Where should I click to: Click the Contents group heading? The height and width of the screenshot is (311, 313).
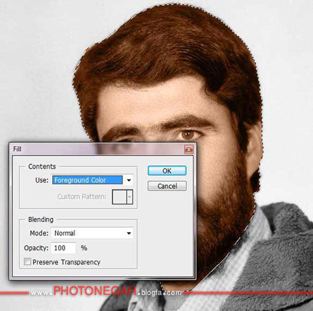click(x=42, y=167)
